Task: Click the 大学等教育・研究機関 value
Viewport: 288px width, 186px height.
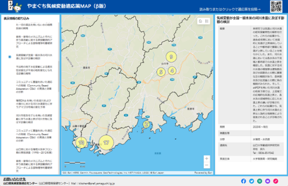Action: pyautogui.click(x=265, y=159)
